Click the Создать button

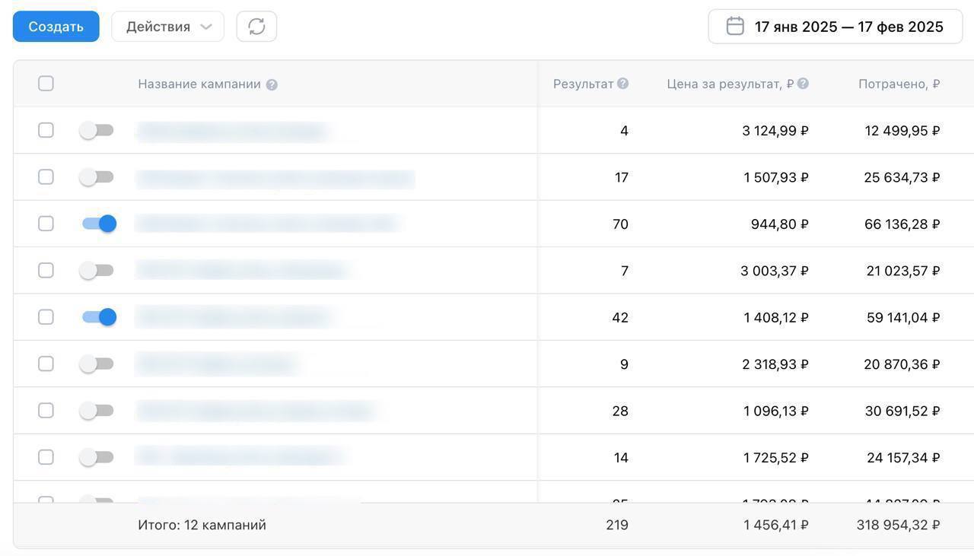click(56, 27)
